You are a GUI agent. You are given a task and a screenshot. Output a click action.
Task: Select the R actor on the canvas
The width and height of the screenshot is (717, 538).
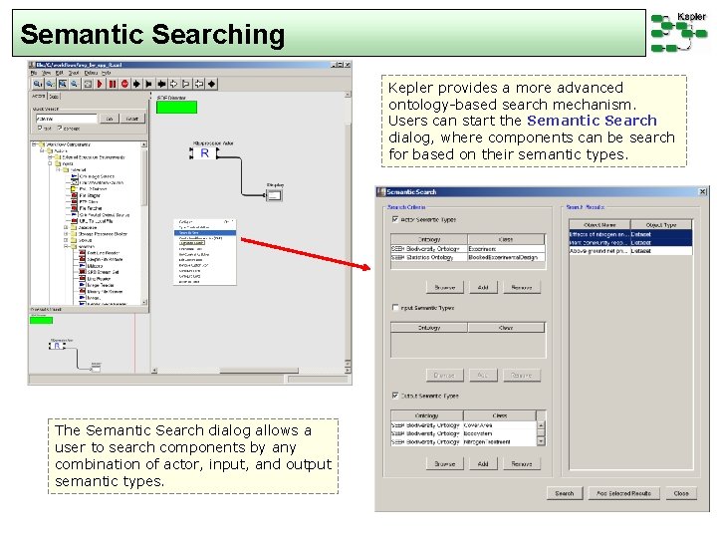tap(204, 153)
